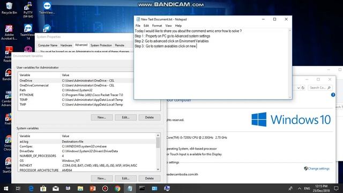Select the DriverData system variable row
The image size is (343, 193).
pyautogui.click(x=87, y=151)
